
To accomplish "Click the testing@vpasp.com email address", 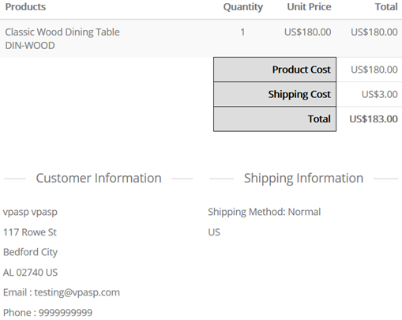I will [x=77, y=292].
